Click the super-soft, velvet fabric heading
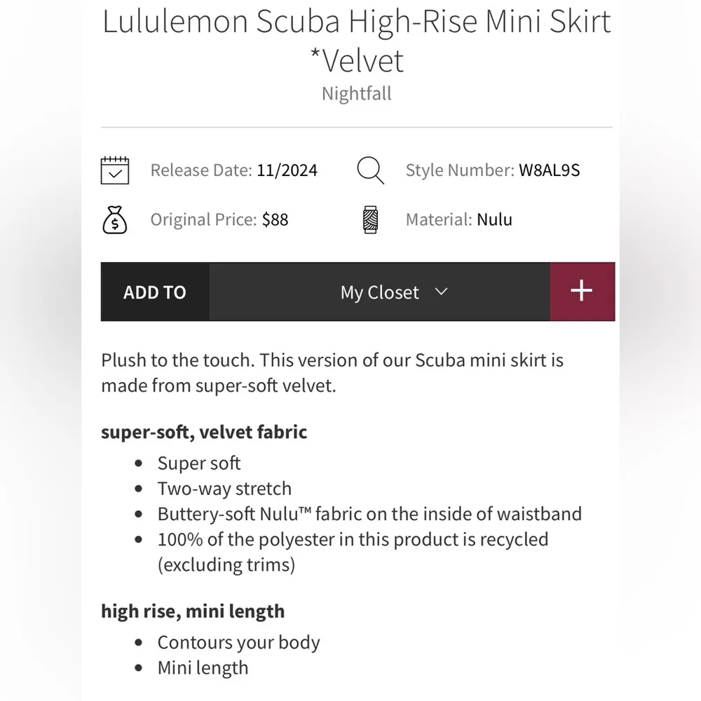Screen dimensions: 701x701 [203, 432]
